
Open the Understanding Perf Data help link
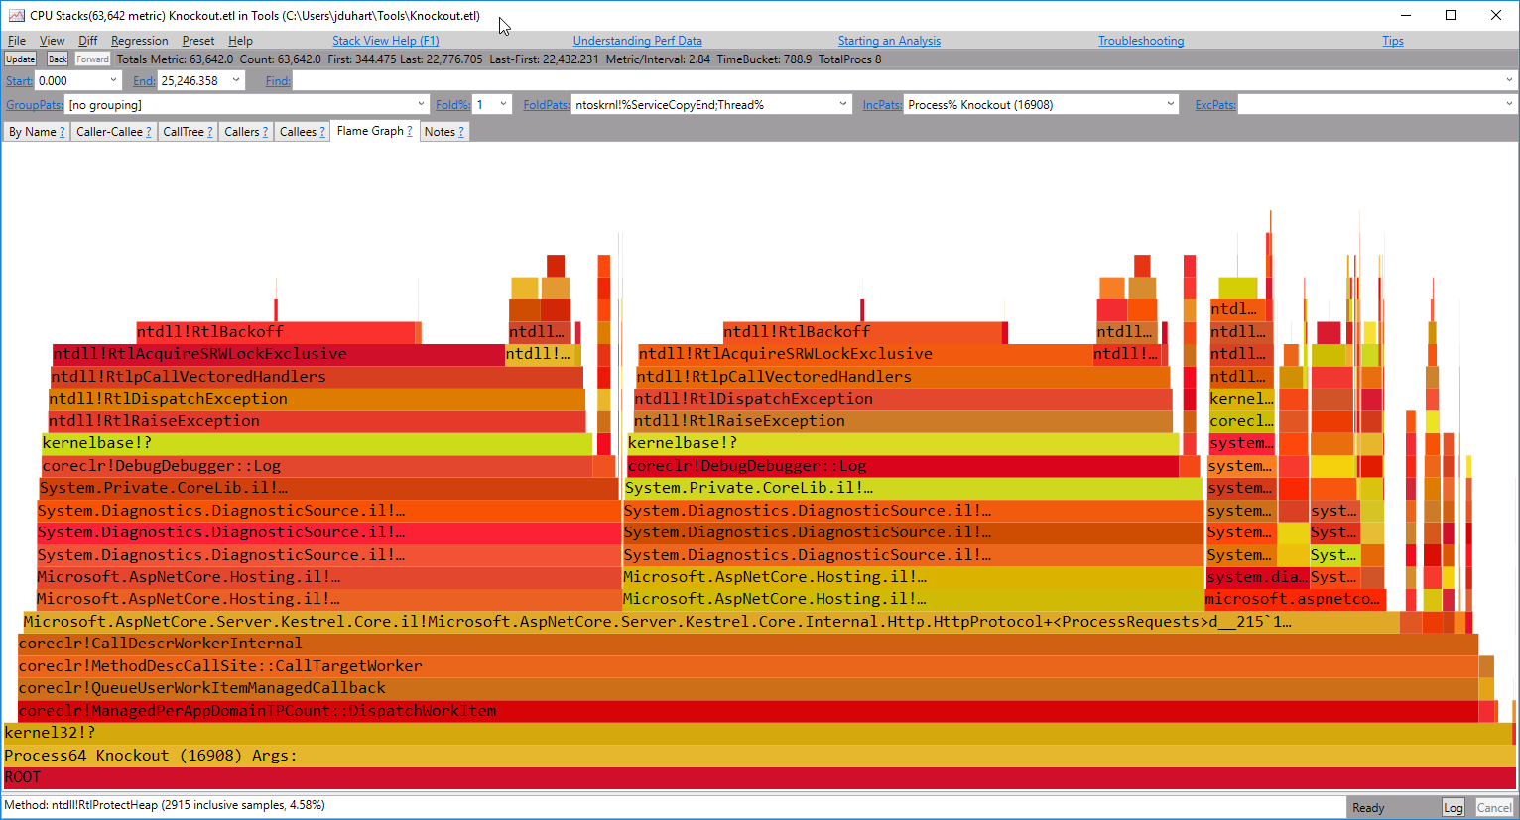[x=637, y=40]
